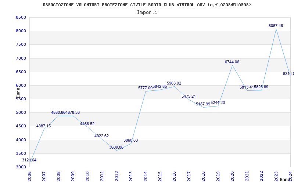The width and height of the screenshot is (294, 183).
Task: Click the 2020 peak point on the line
Action: coord(233,65)
